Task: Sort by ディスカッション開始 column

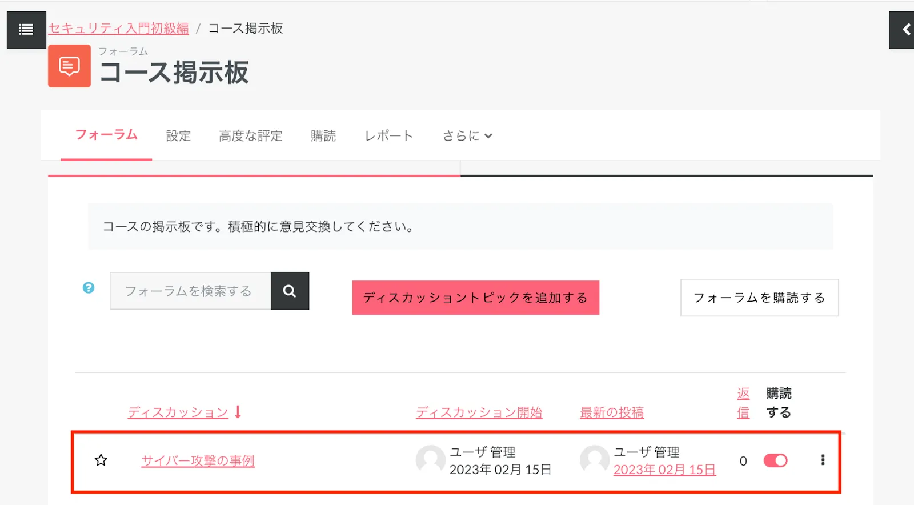Action: (479, 412)
